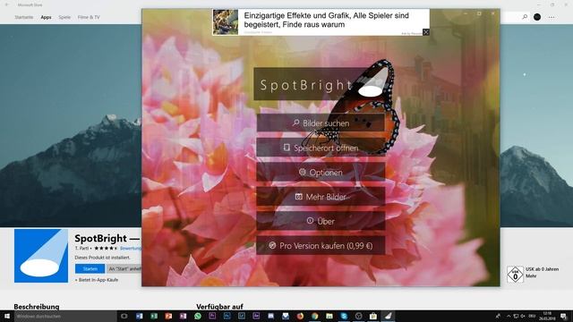Launch PowerPoint from the taskbar
573x322 pixels.
click(168, 316)
